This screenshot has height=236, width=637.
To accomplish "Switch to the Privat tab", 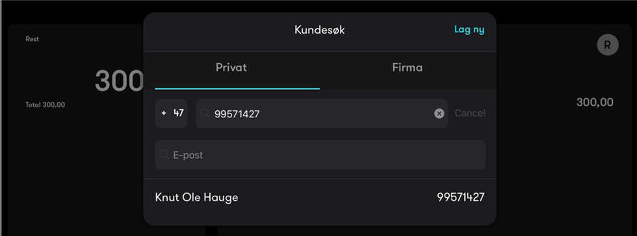I will coord(231,67).
